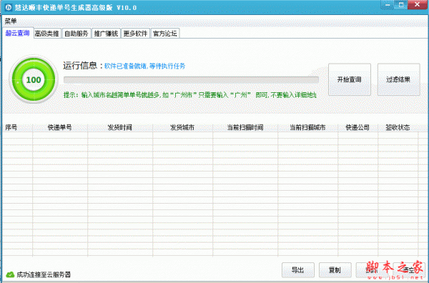Sort by 快递单号 column header
This screenshot has width=429, height=283.
[x=60, y=127]
